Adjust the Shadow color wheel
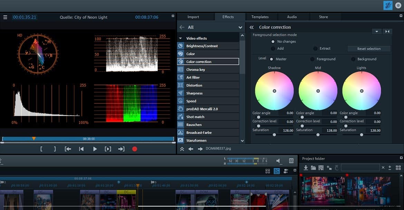This screenshot has width=404, height=210. pos(274,91)
